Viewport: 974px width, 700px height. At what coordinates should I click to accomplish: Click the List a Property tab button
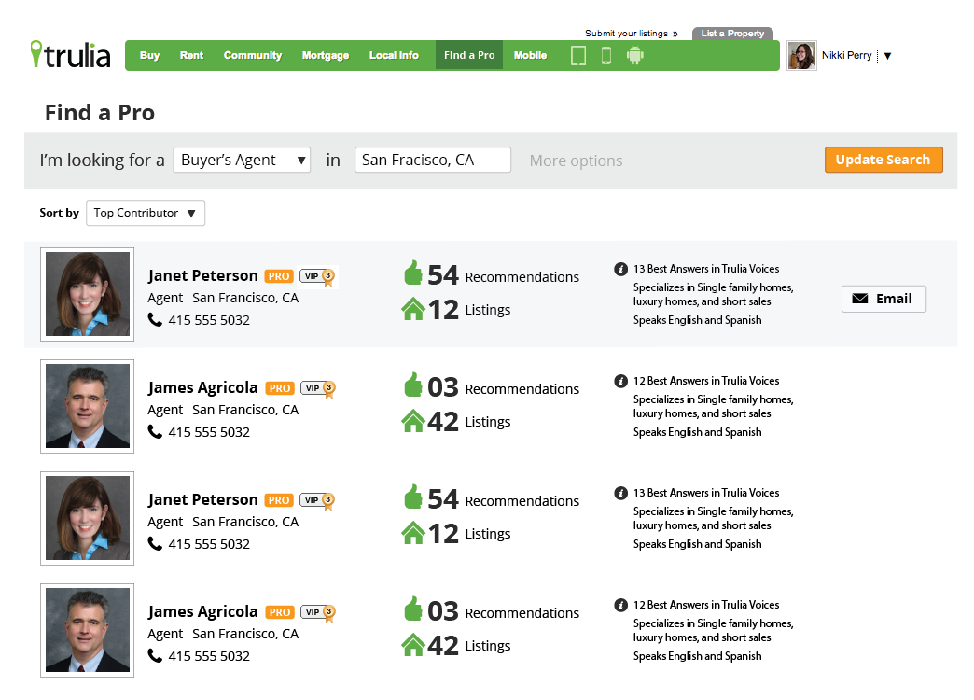pos(732,34)
